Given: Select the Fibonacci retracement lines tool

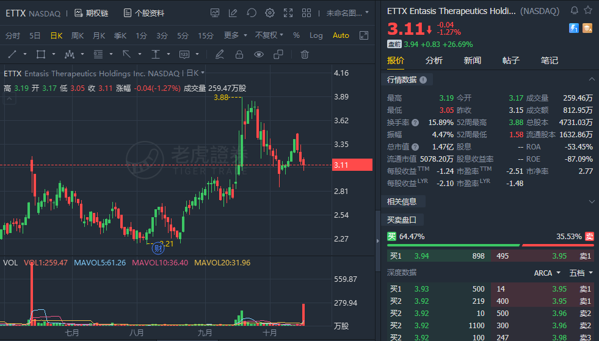Looking at the screenshot, I should [x=98, y=55].
